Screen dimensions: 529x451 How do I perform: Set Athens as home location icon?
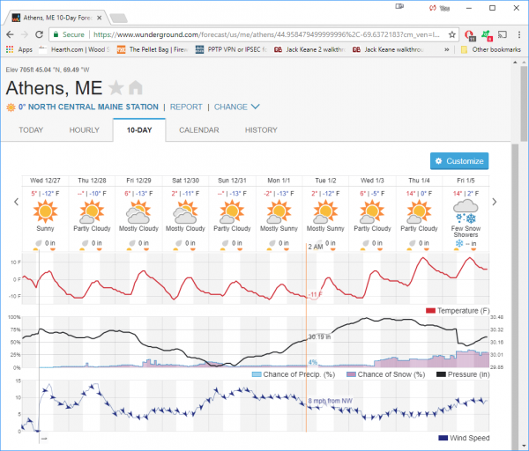coord(135,88)
